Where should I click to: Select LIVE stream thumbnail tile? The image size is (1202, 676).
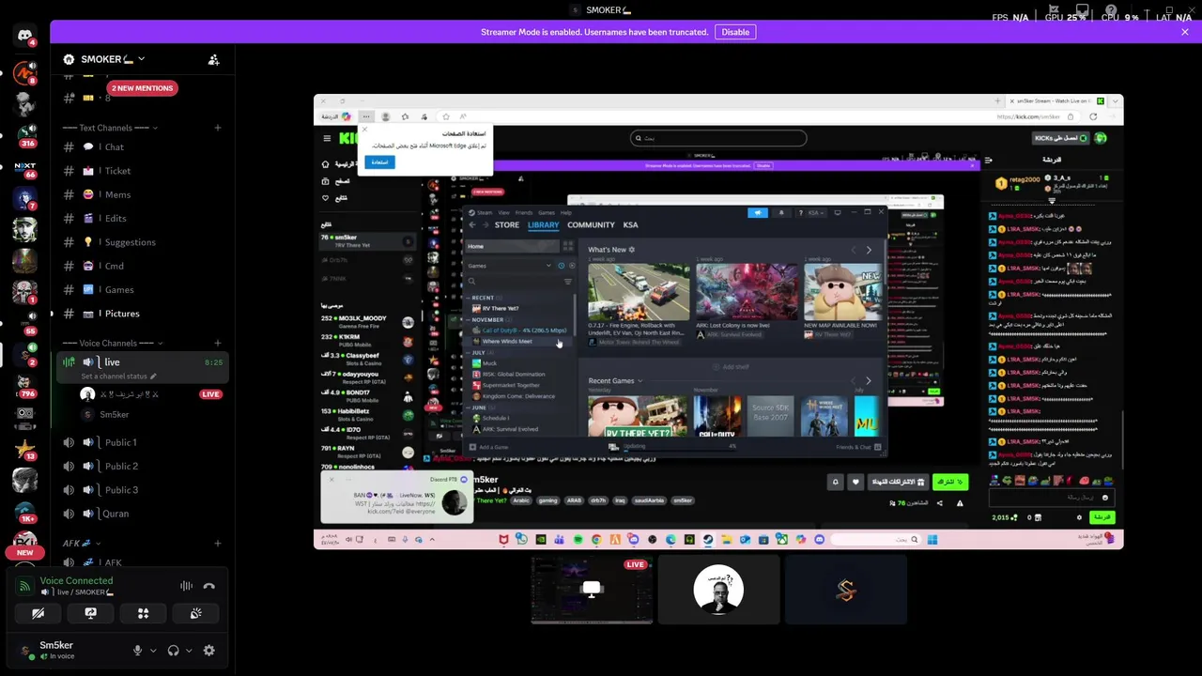click(592, 590)
